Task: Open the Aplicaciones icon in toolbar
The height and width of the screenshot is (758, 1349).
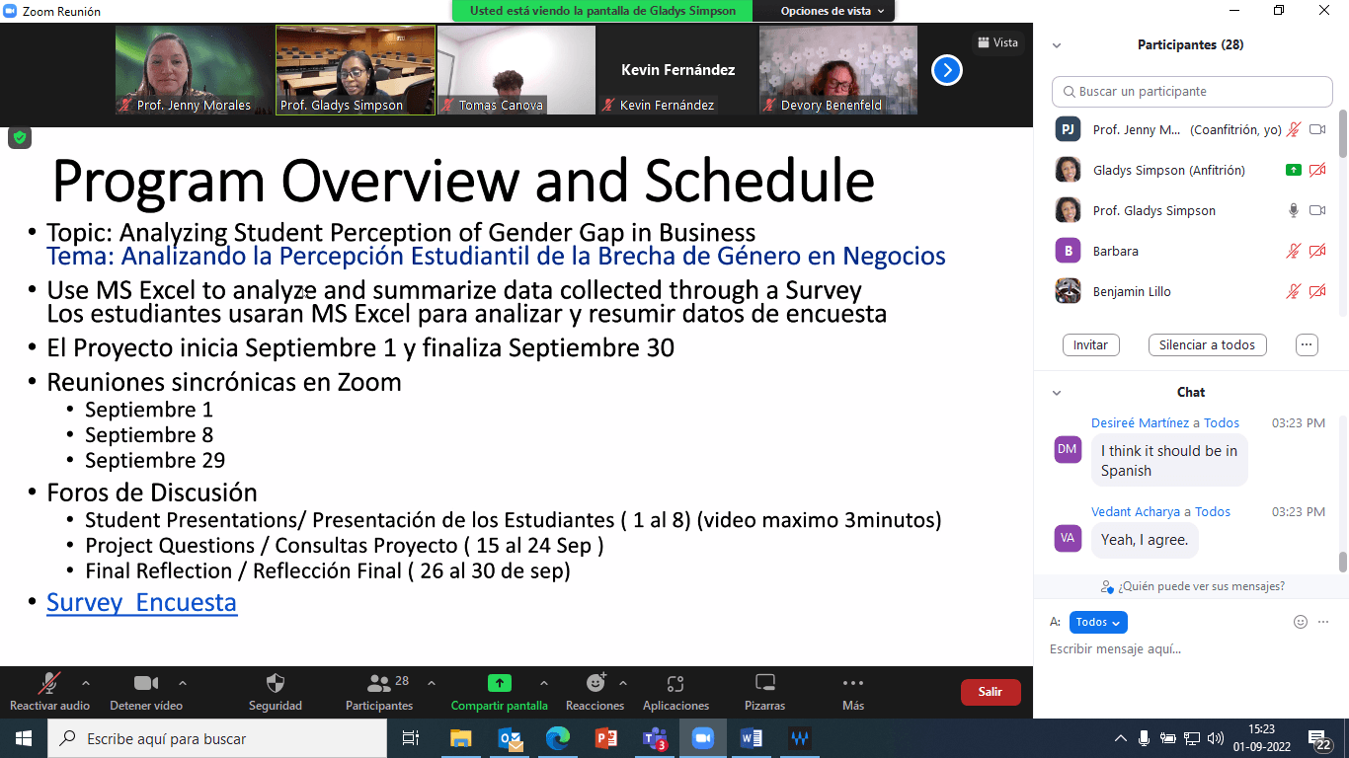Action: pos(675,683)
